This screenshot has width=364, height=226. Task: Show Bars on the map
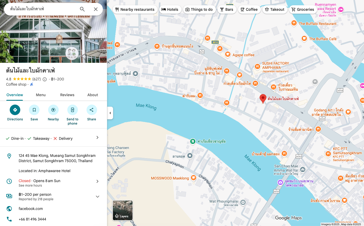[x=227, y=9]
